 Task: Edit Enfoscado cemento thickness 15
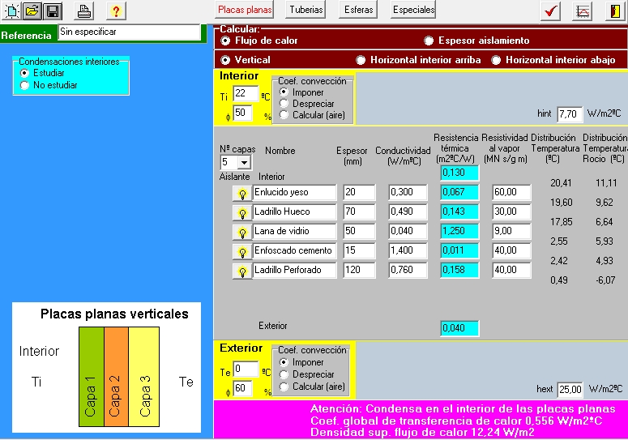[359, 250]
